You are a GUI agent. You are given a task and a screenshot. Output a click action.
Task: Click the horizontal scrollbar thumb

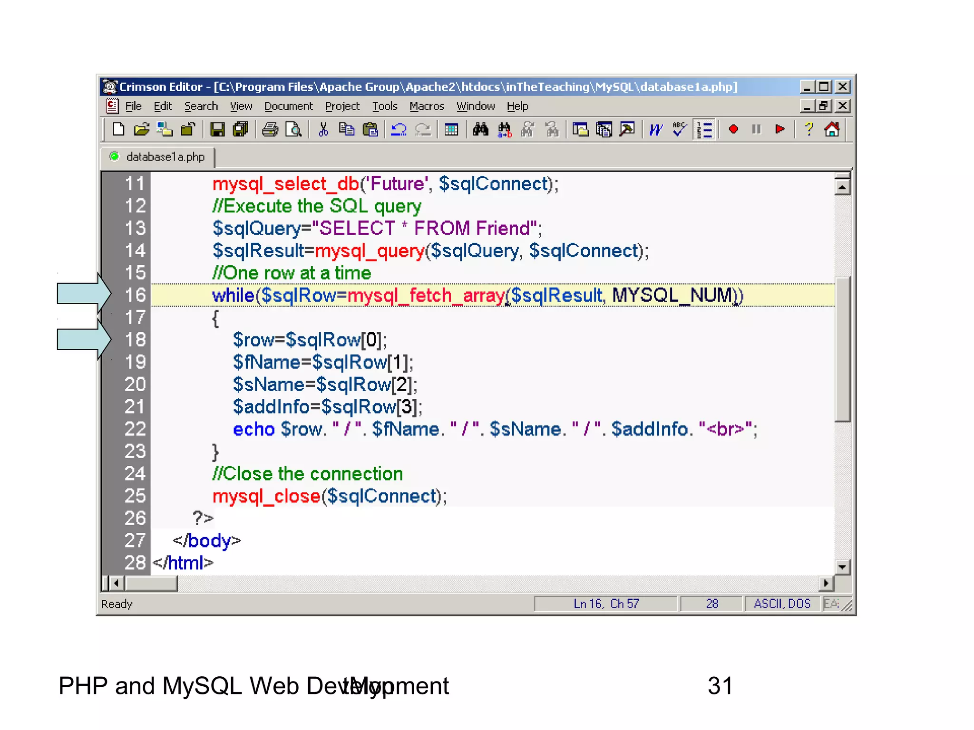click(151, 583)
